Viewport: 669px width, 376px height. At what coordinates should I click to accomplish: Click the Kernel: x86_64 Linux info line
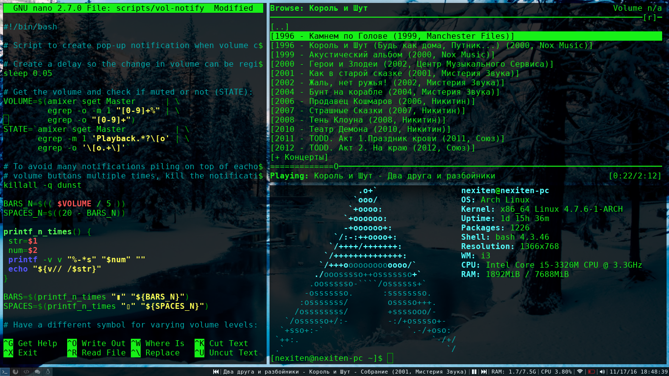coord(542,209)
